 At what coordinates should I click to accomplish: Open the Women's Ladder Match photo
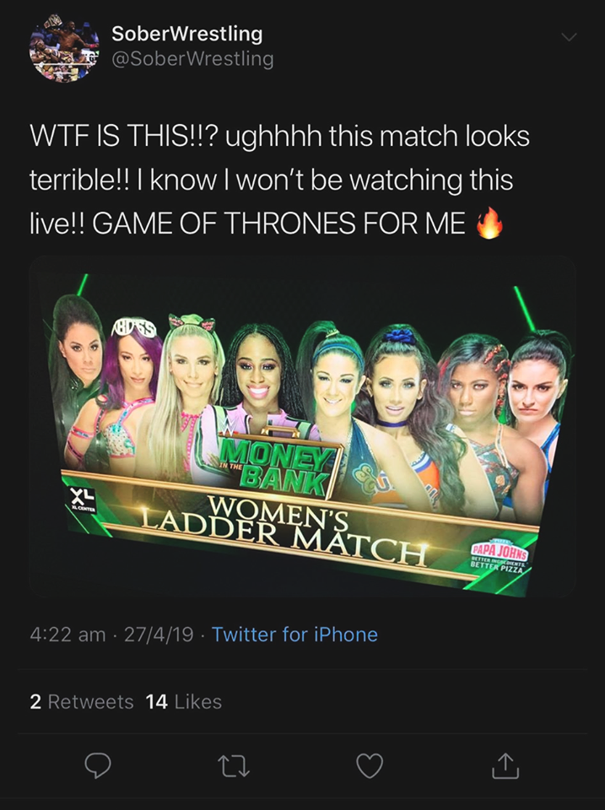[302, 426]
